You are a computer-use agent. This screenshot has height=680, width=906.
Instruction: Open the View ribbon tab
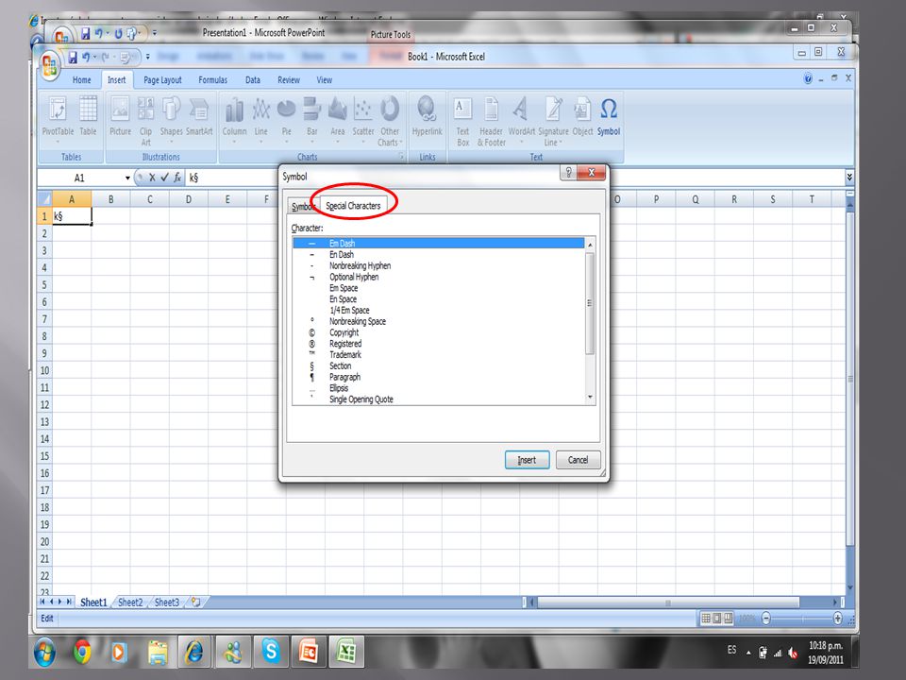[324, 79]
